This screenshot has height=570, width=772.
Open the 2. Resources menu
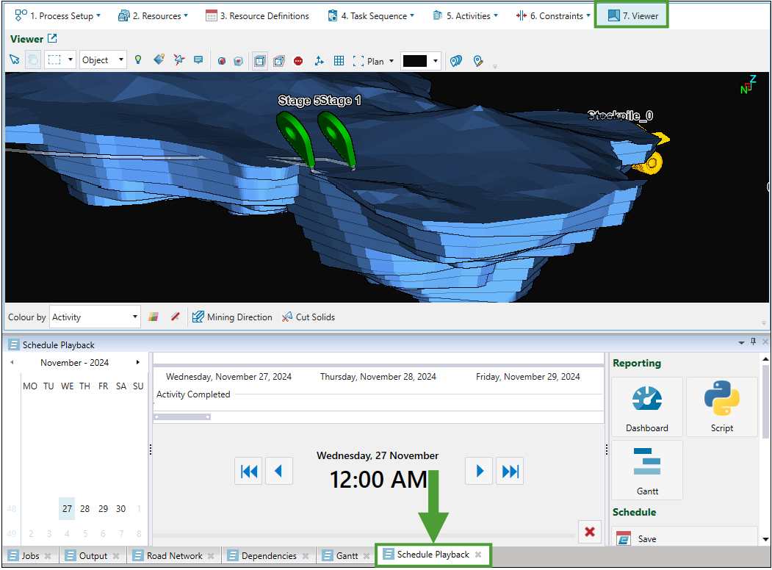153,15
